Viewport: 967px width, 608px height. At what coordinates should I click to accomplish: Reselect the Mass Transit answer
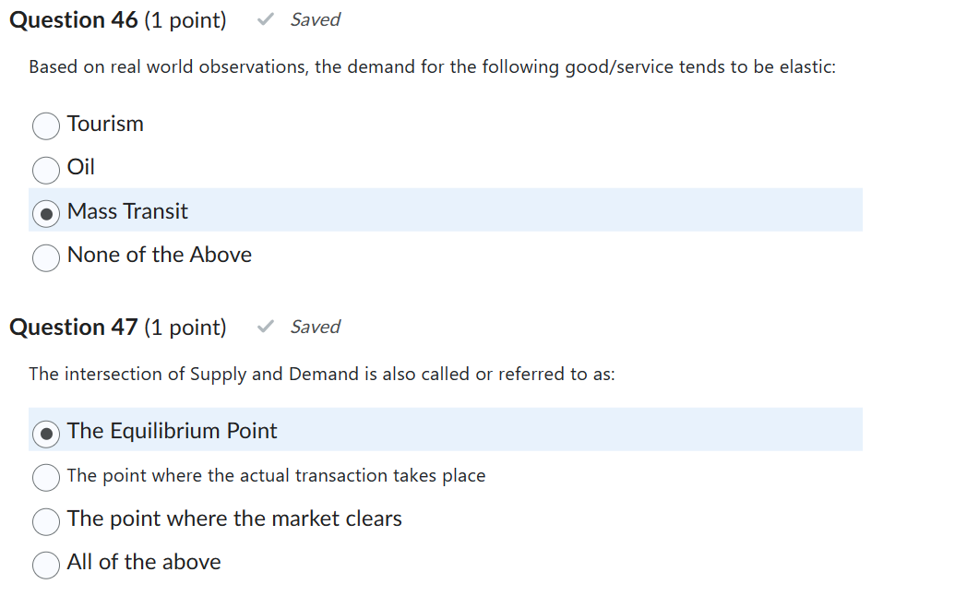coord(45,213)
